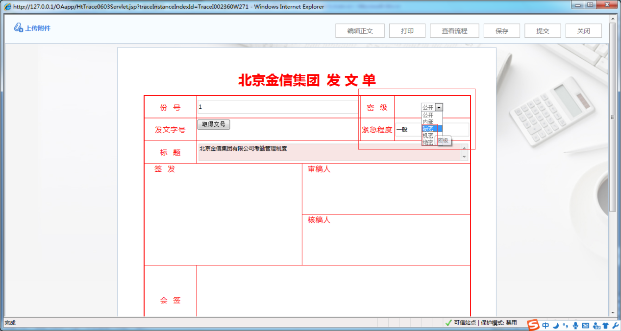Toggle Chinese/English with the 中 tray icon
Screen dimensions: 621x331
point(546,324)
